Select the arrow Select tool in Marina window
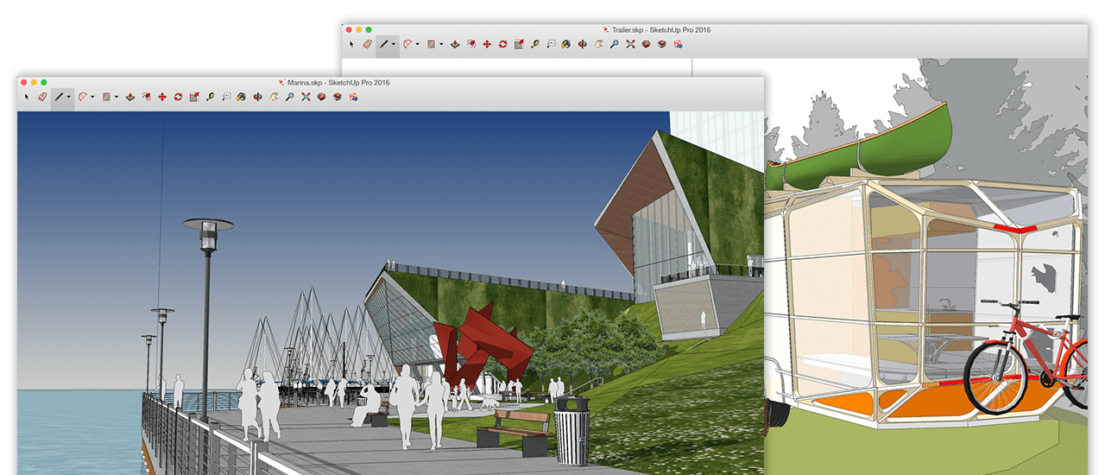Viewport: 1105px width, 475px height. click(x=27, y=97)
